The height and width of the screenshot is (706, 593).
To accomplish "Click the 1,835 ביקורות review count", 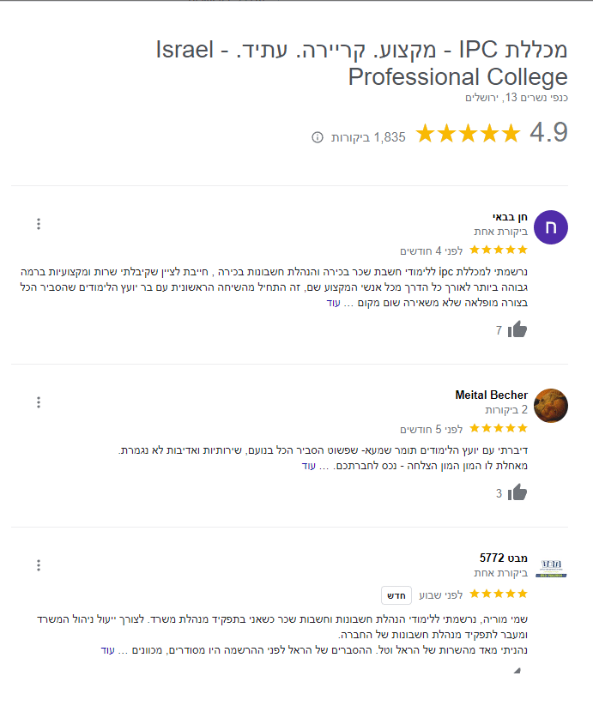I will [x=368, y=137].
